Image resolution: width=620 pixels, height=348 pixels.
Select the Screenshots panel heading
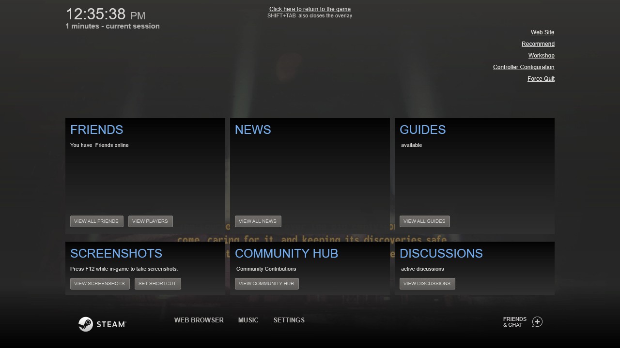pos(116,253)
